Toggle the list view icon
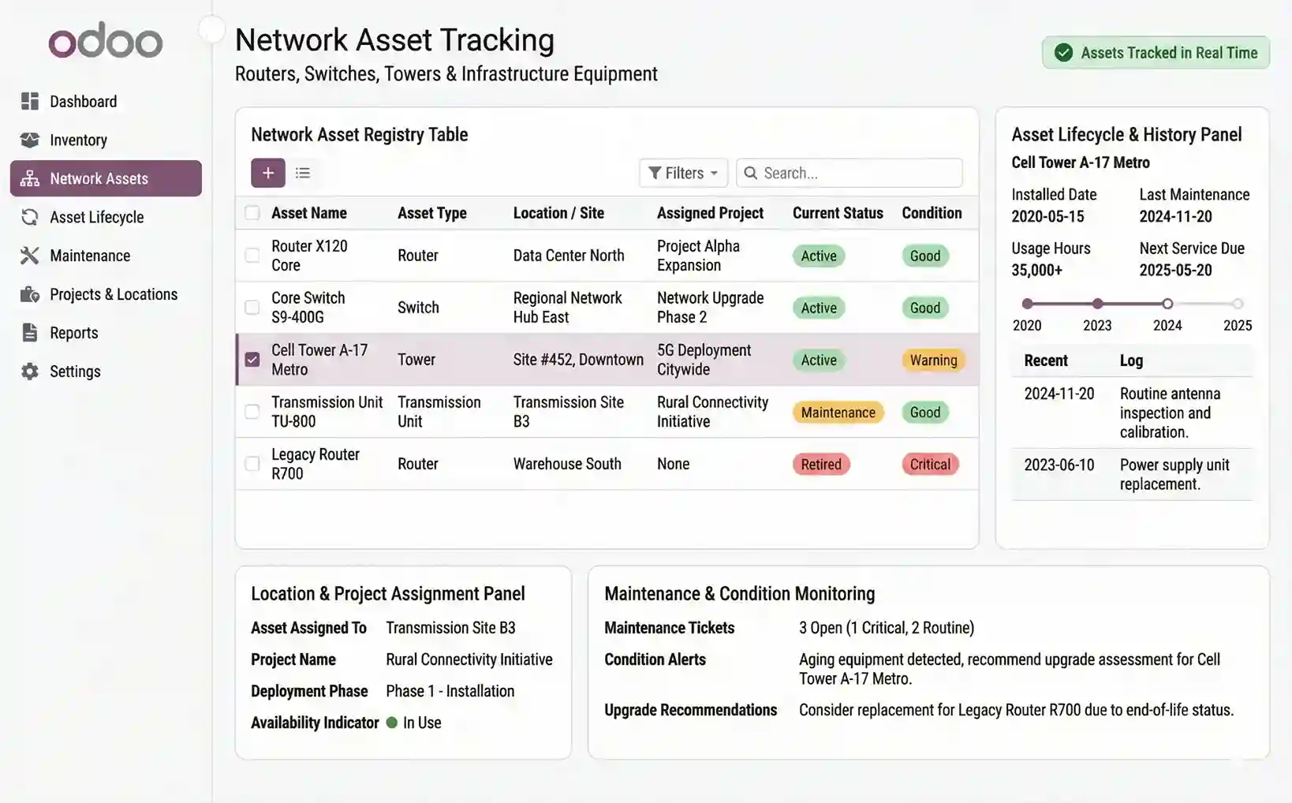Screen dimensions: 1292x803 303,173
